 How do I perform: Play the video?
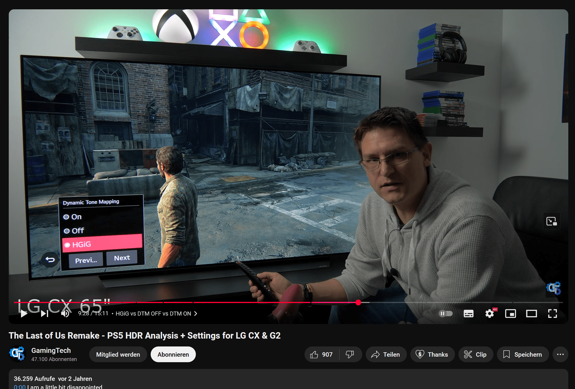click(24, 314)
